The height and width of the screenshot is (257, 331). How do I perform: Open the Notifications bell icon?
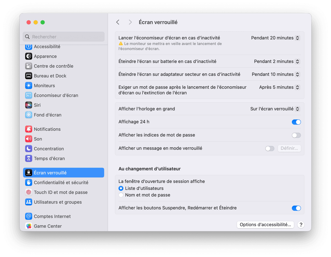click(x=29, y=129)
